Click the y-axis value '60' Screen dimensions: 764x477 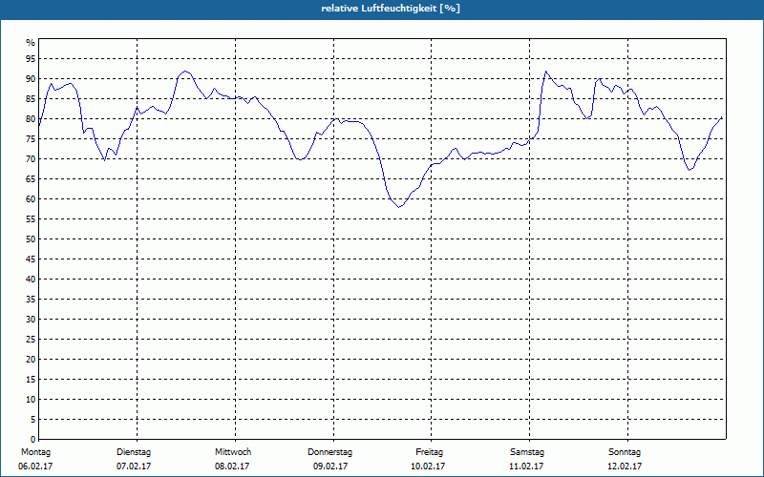coord(31,199)
